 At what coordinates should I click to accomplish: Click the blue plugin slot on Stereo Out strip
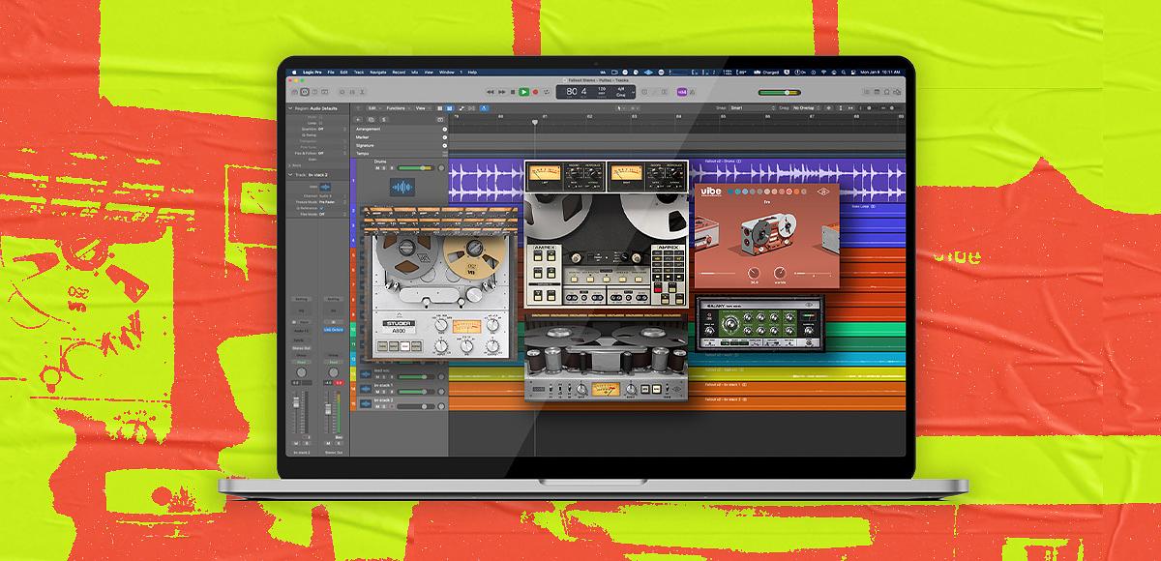tap(333, 330)
